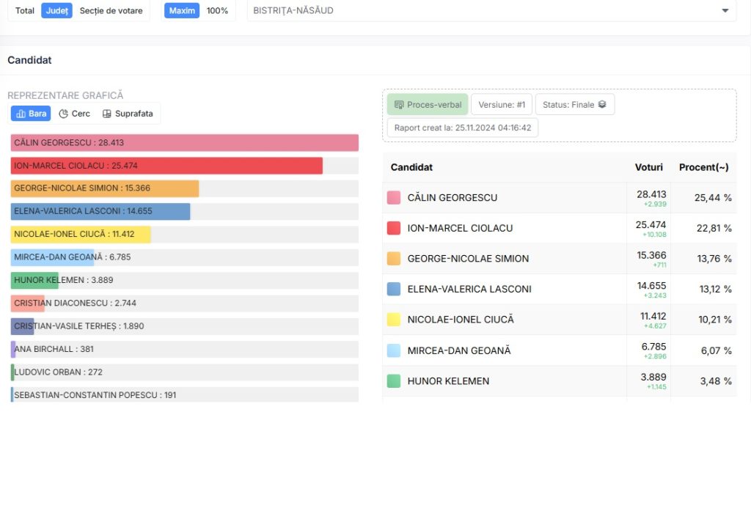
Task: Select Elena-Valerica Lasconi row in table
Action: pos(469,289)
